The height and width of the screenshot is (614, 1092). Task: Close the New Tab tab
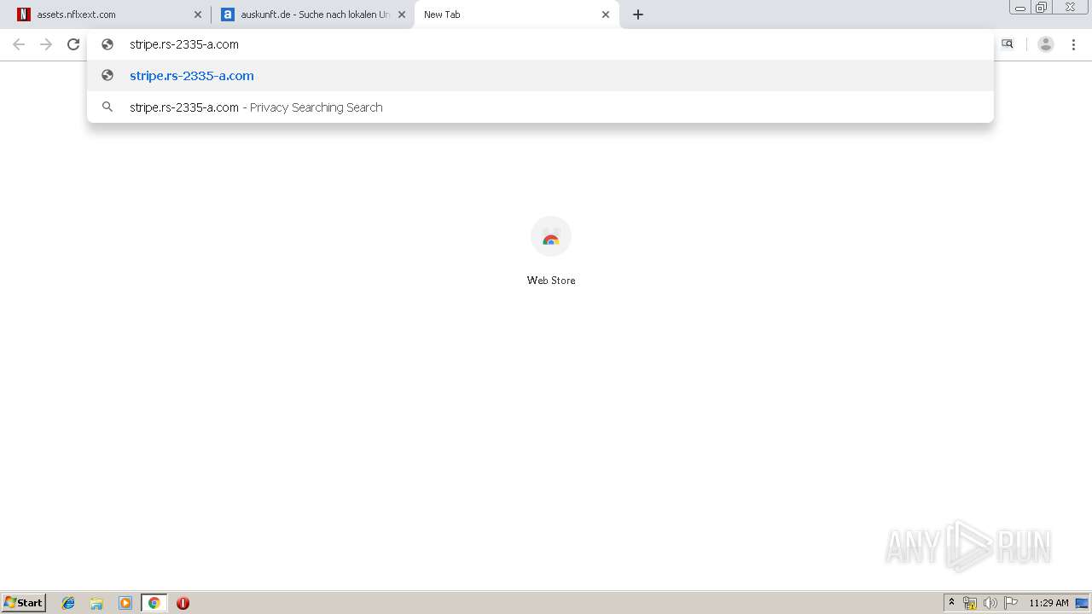[x=606, y=14]
